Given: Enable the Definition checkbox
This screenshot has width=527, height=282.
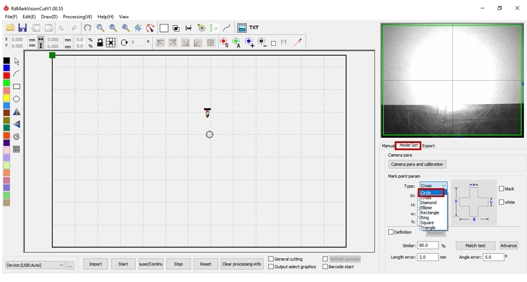Looking at the screenshot, I should point(391,232).
